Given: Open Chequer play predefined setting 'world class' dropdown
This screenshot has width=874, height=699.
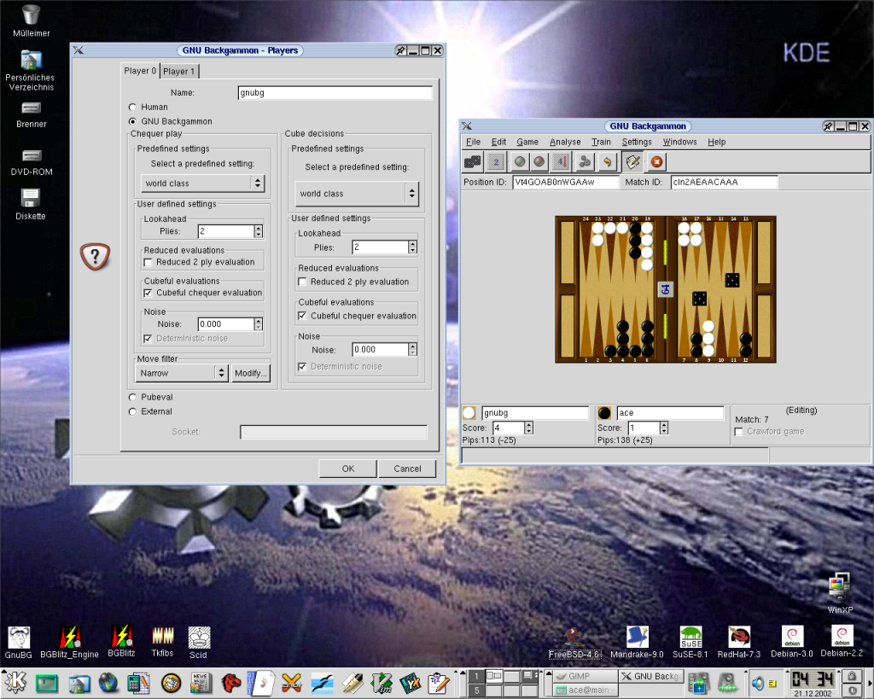Looking at the screenshot, I should [202, 183].
